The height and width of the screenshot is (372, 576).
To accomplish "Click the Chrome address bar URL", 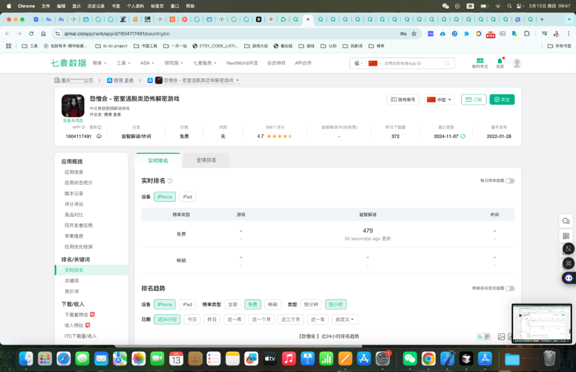I will click(117, 34).
